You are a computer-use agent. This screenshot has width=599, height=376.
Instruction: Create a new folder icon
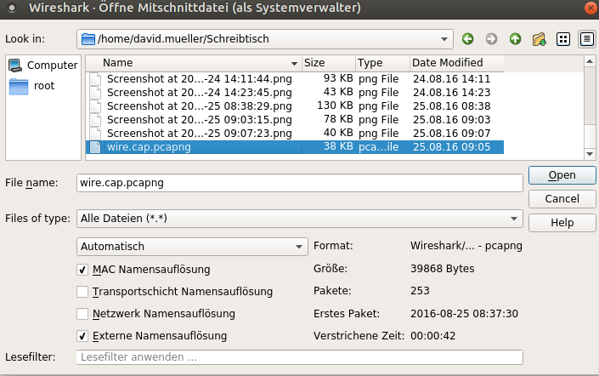click(x=539, y=38)
